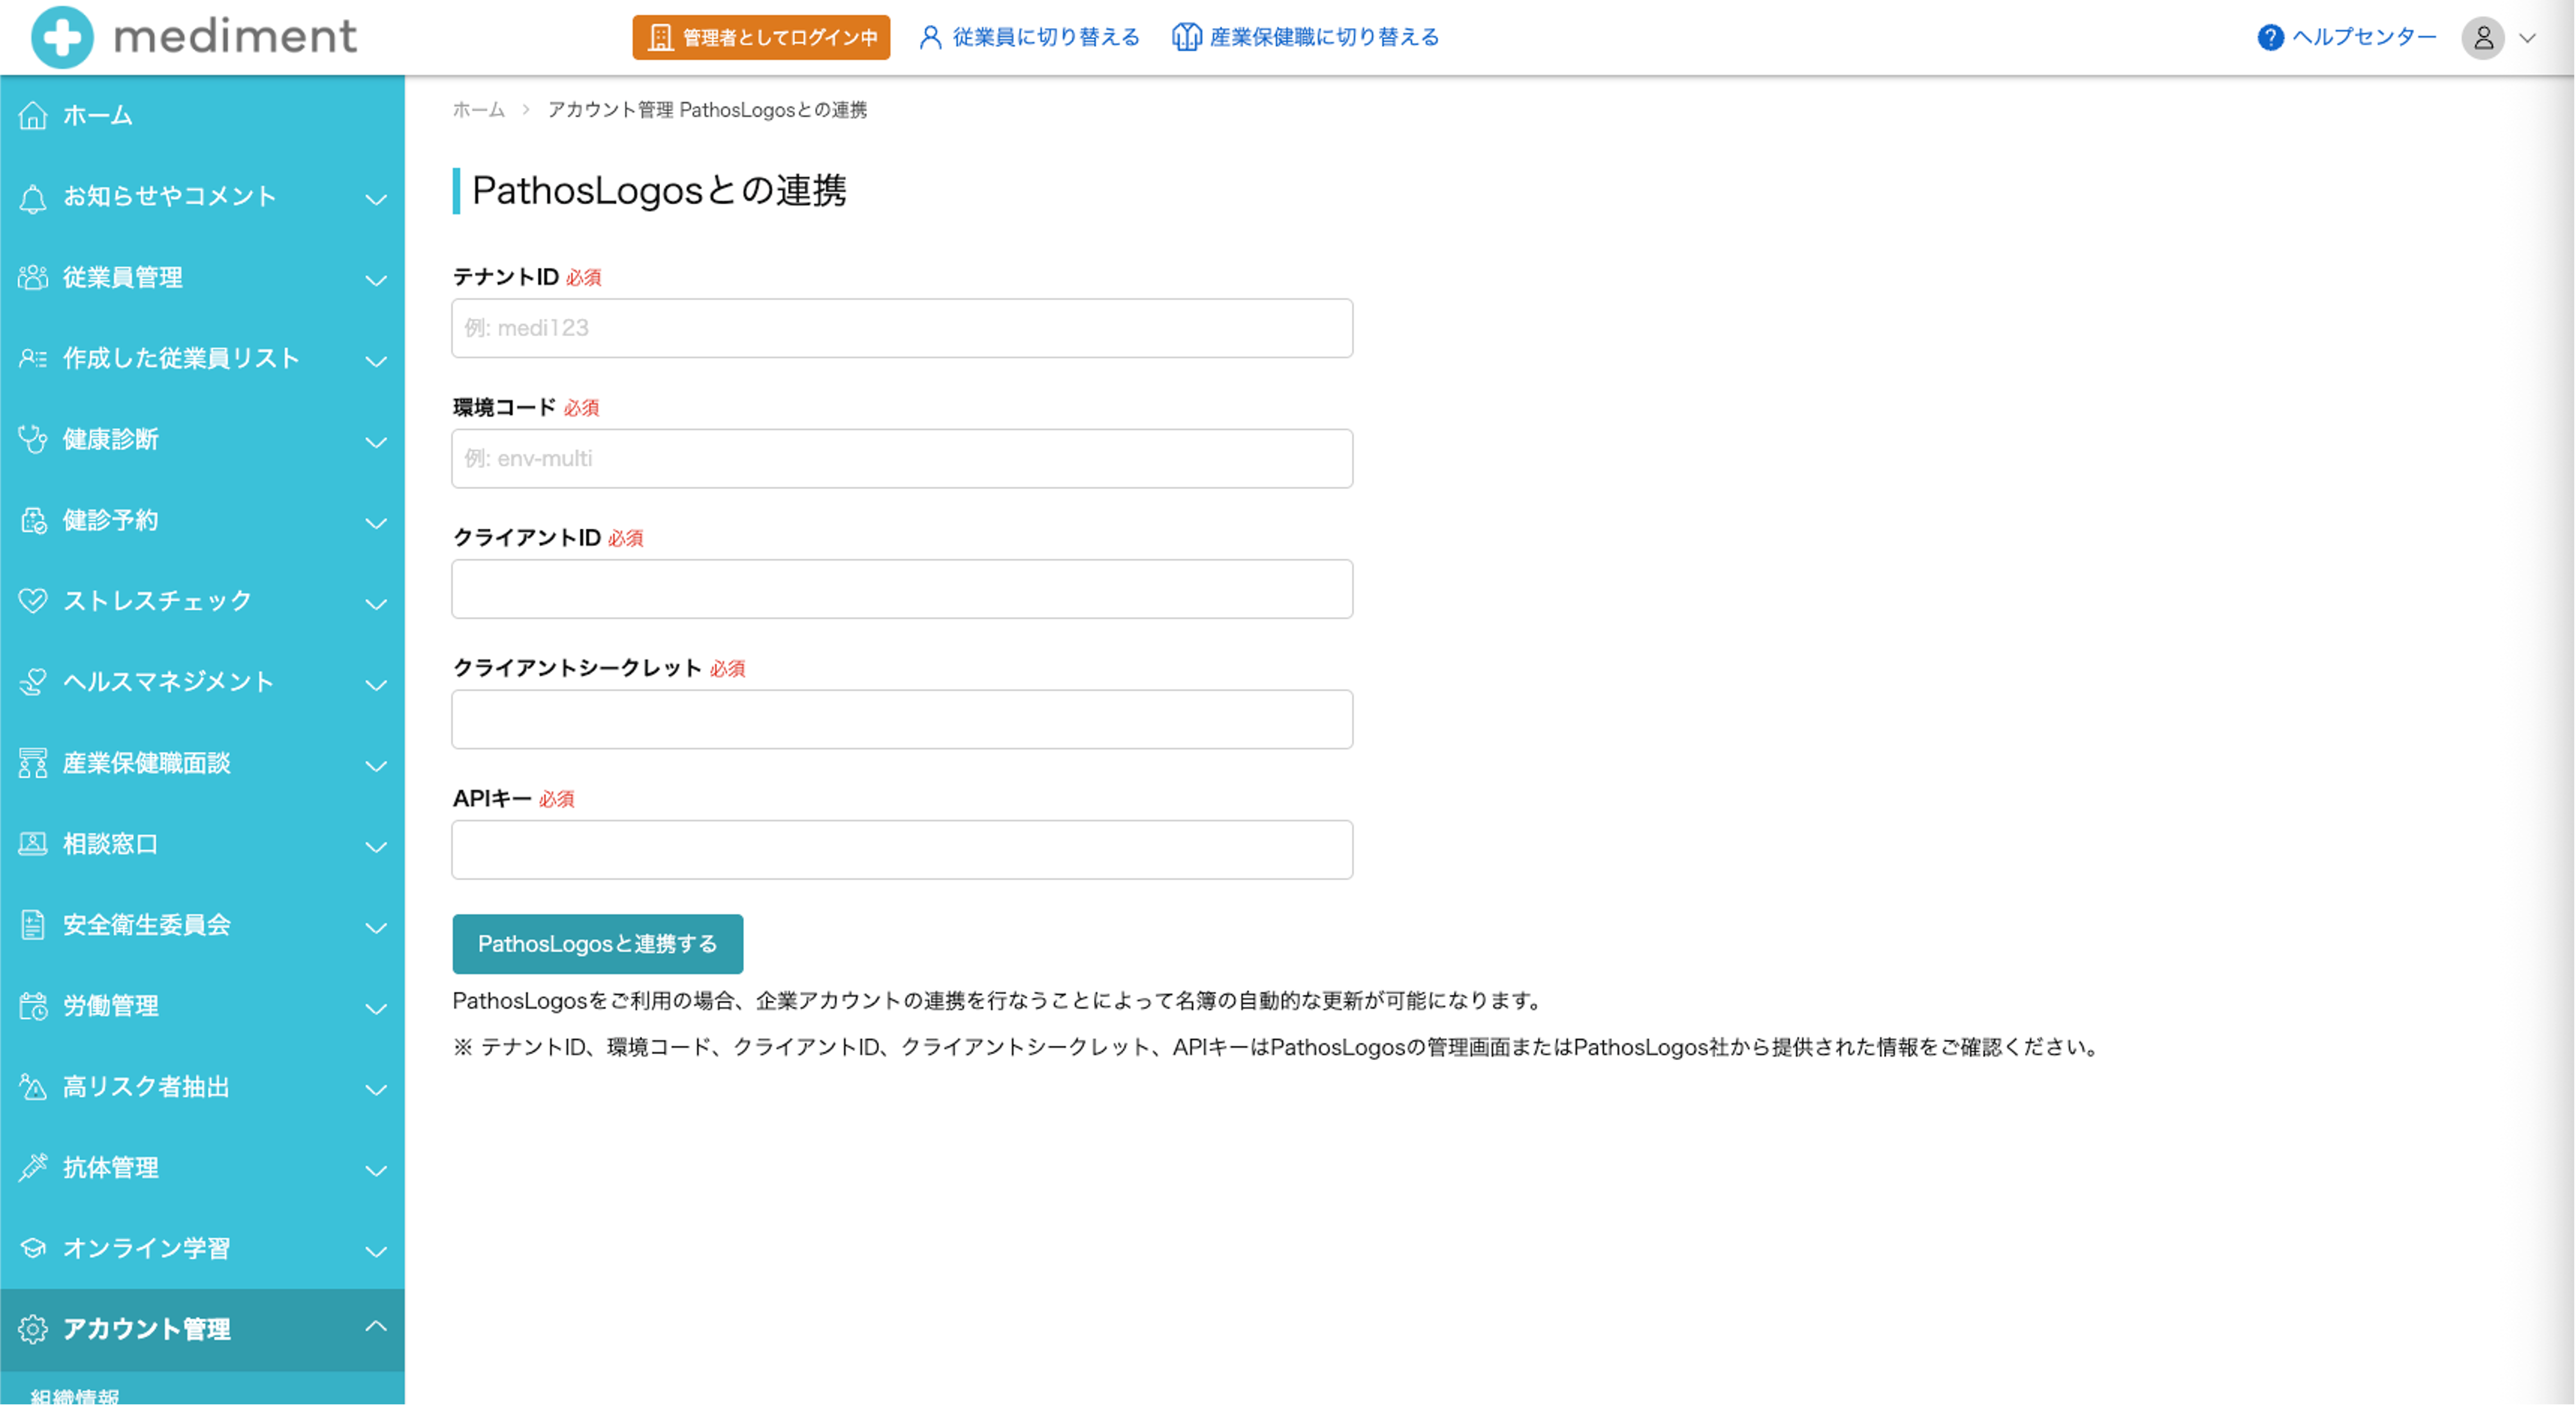Expand the 労働管理 section chevron
Viewport: 2576px width, 1405px height.
point(376,1008)
